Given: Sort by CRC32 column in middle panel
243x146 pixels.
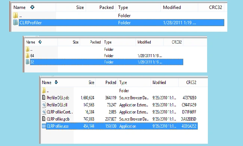Looking at the screenshot, I should 176,42.
